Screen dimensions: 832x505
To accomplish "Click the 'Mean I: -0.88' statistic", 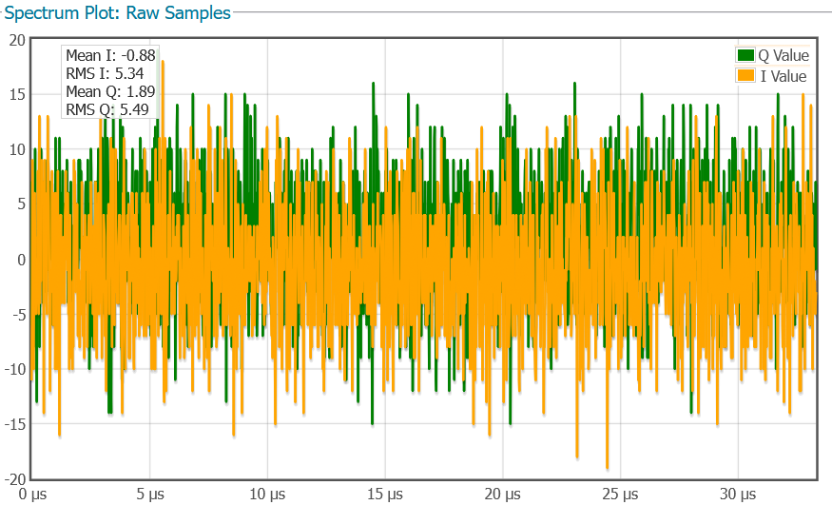I will 110,55.
